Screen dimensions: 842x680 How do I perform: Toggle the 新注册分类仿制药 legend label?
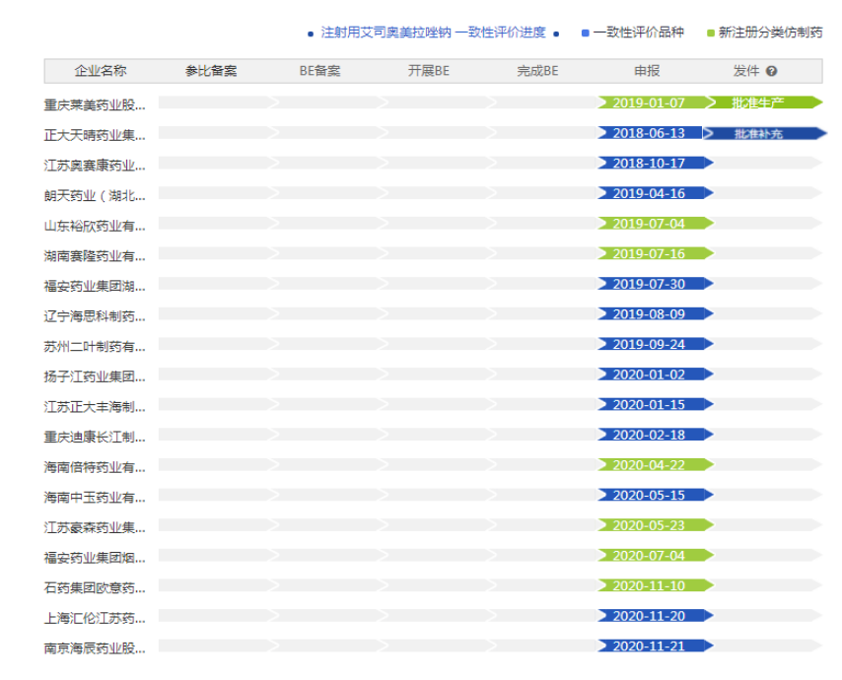771,33
